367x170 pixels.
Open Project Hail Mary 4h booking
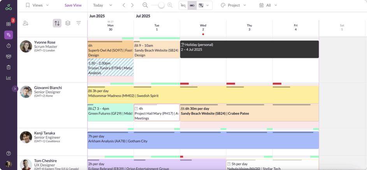[157, 113]
